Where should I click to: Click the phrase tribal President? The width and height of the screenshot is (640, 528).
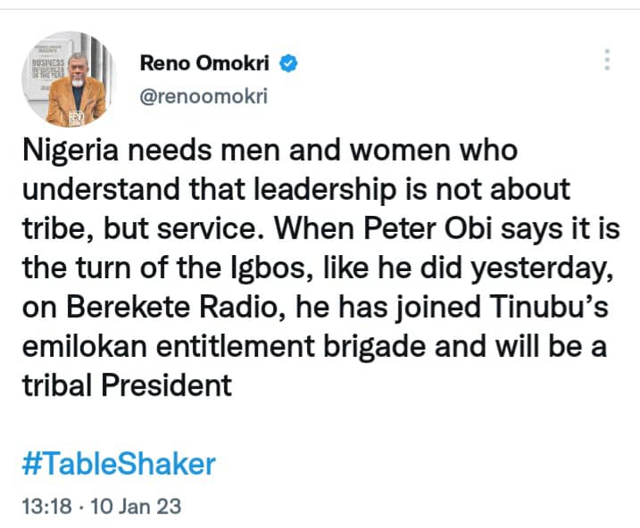[128, 385]
